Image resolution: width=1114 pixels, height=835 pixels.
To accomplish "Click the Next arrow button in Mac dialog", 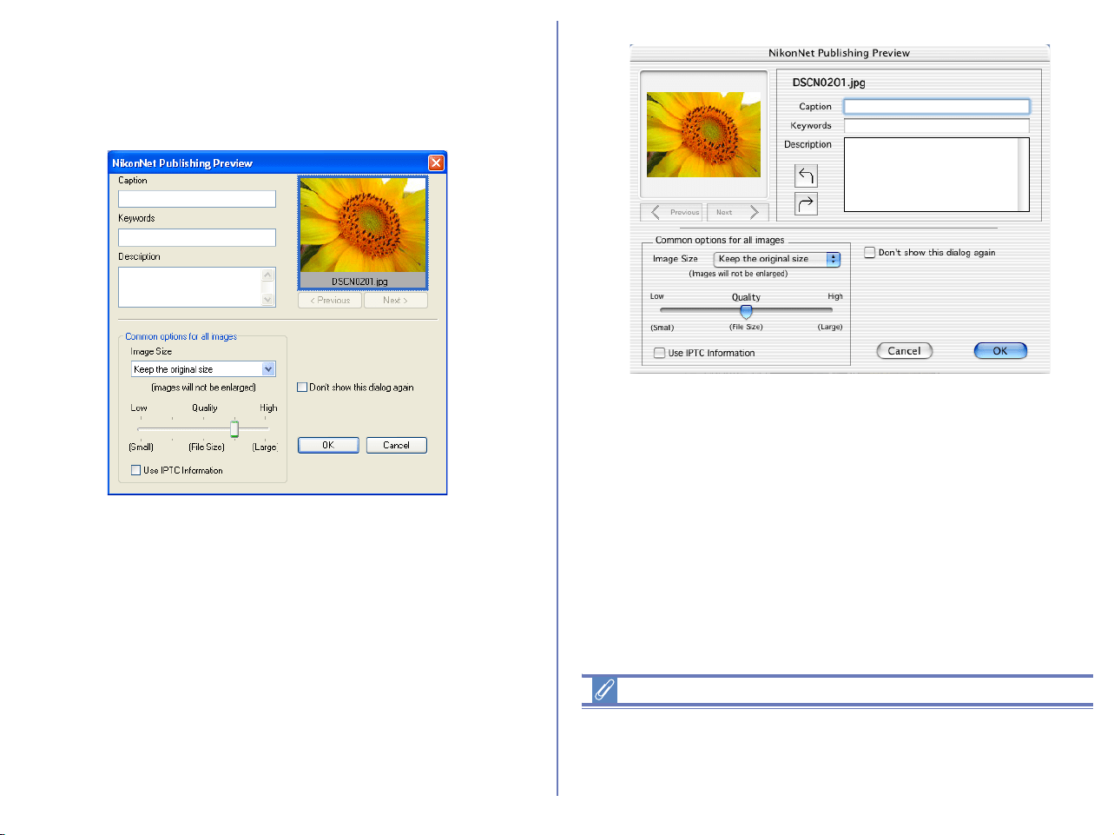I will [x=737, y=212].
